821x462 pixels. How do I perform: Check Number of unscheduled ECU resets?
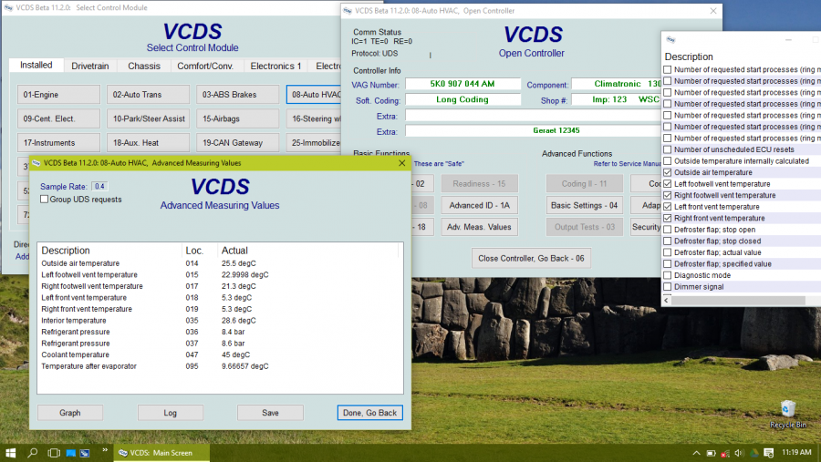pyautogui.click(x=668, y=149)
